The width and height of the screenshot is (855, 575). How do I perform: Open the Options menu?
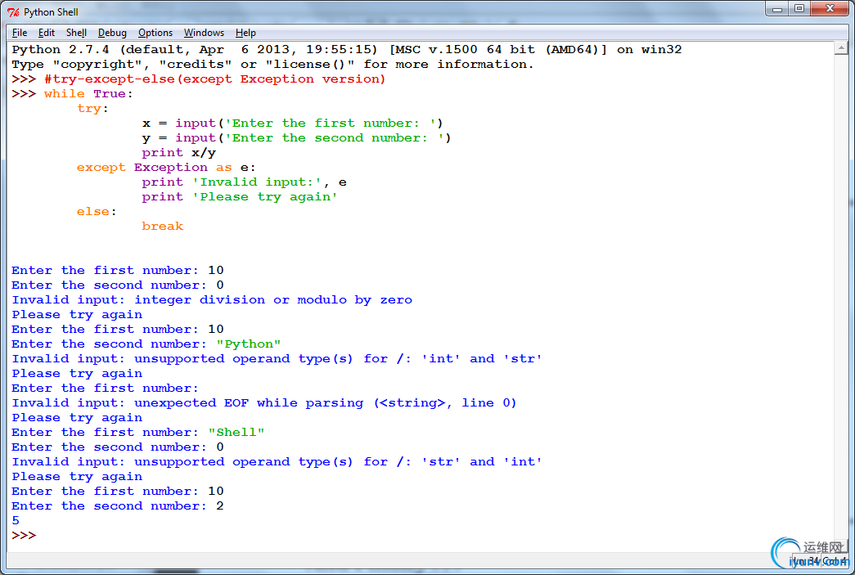[155, 33]
